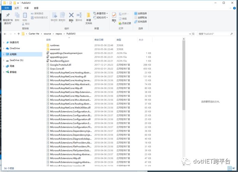Select the runtimes folder

click(55, 45)
